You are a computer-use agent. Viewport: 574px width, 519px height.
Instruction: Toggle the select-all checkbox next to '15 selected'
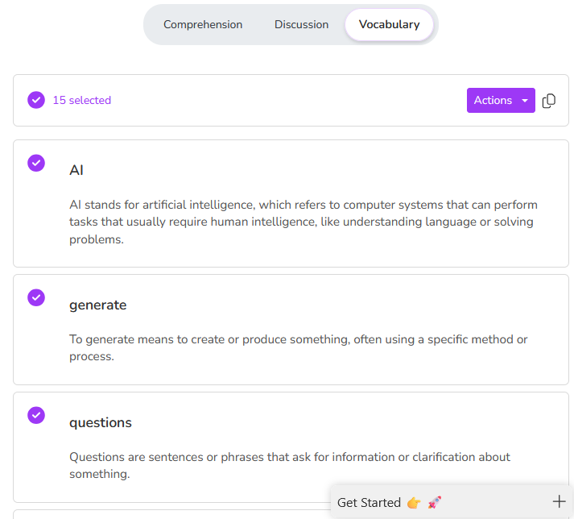[36, 100]
